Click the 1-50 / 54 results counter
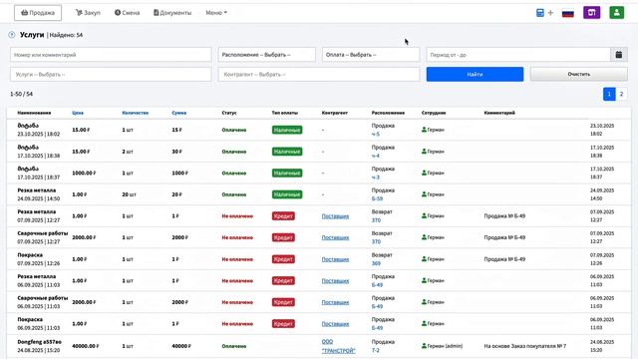The height and width of the screenshot is (359, 638). (x=22, y=94)
